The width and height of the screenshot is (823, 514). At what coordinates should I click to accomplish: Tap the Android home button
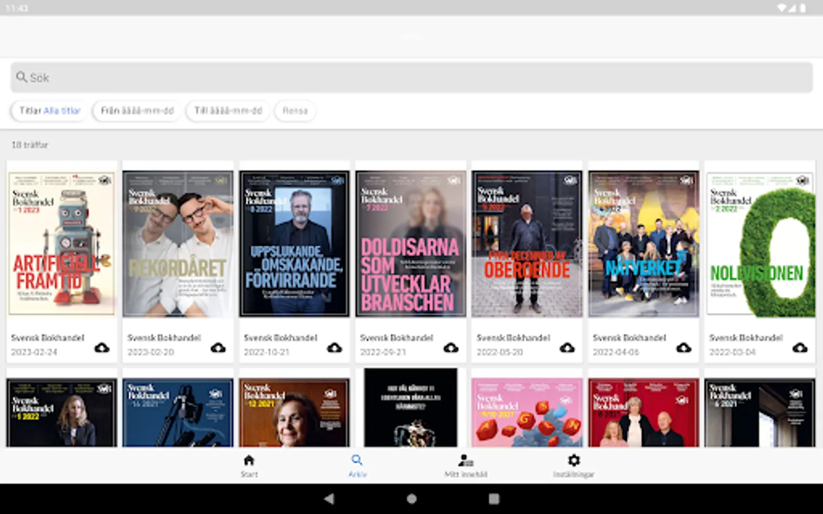click(x=411, y=499)
